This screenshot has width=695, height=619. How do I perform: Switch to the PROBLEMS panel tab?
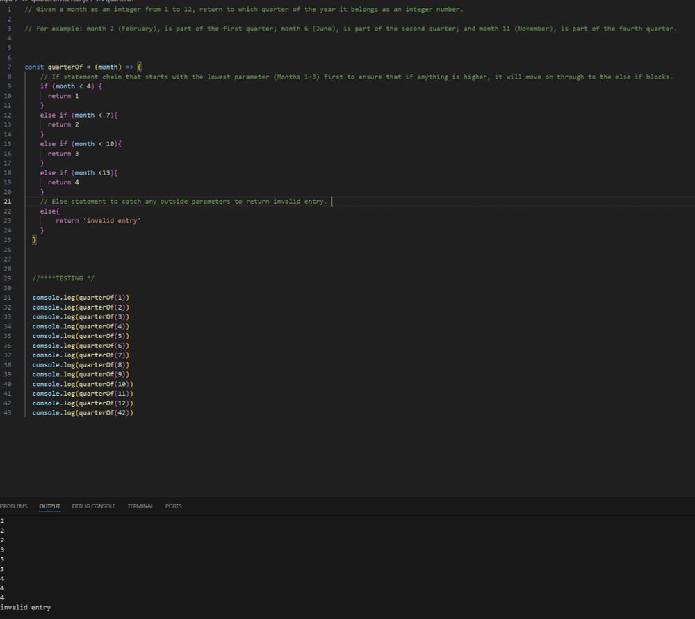click(x=13, y=506)
